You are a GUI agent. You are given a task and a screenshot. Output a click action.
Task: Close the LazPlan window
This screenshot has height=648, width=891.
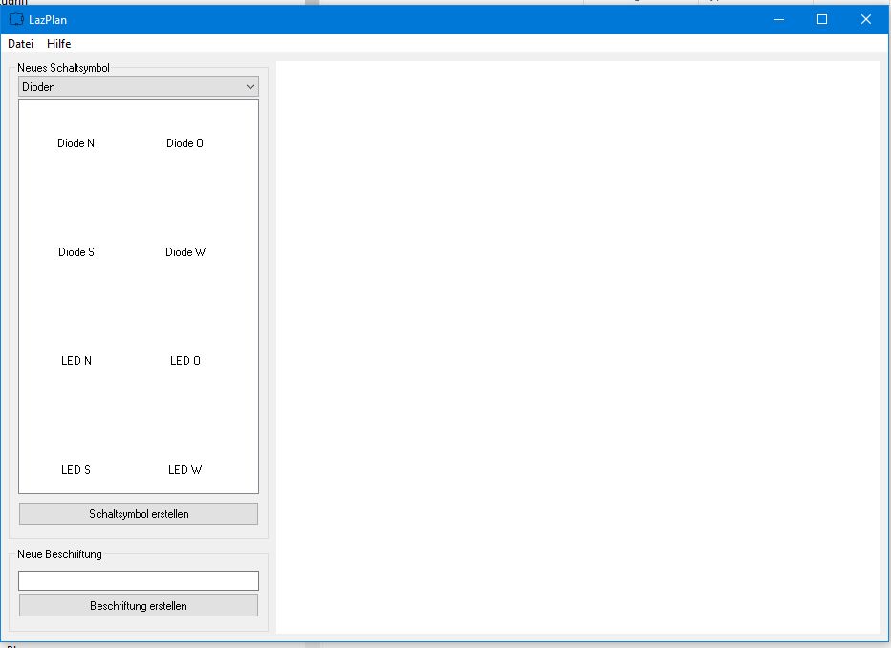tap(865, 19)
